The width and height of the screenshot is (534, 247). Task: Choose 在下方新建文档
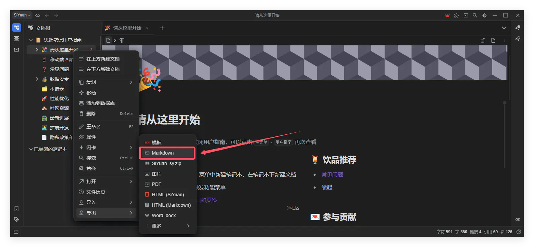[106, 69]
